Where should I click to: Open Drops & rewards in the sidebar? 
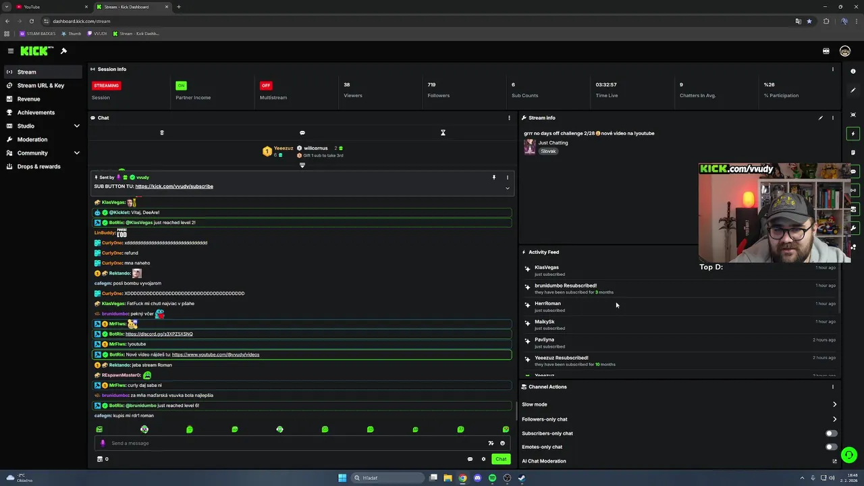point(42,166)
